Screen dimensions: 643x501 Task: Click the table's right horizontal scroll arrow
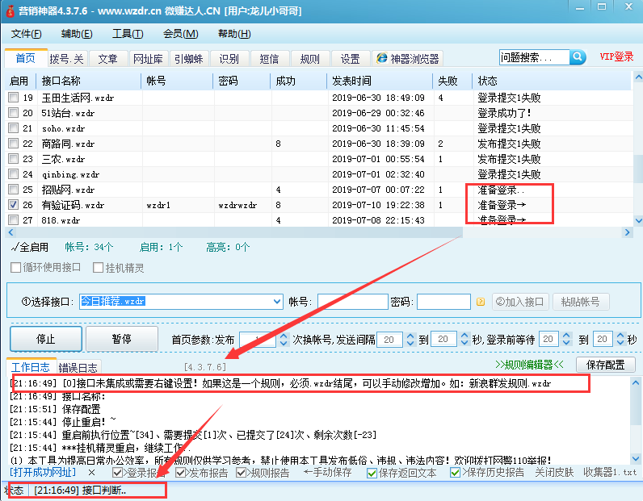627,232
